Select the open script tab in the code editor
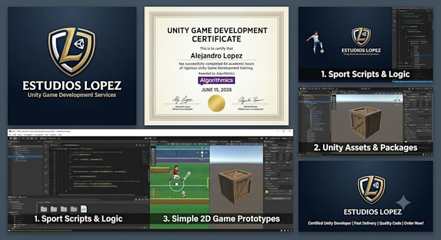441x240 pixels. click(71, 145)
